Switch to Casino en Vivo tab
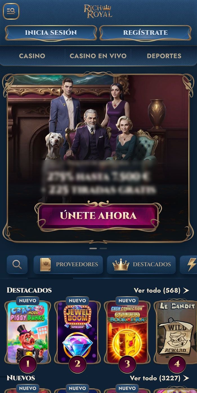The image size is (197, 393). point(98,56)
